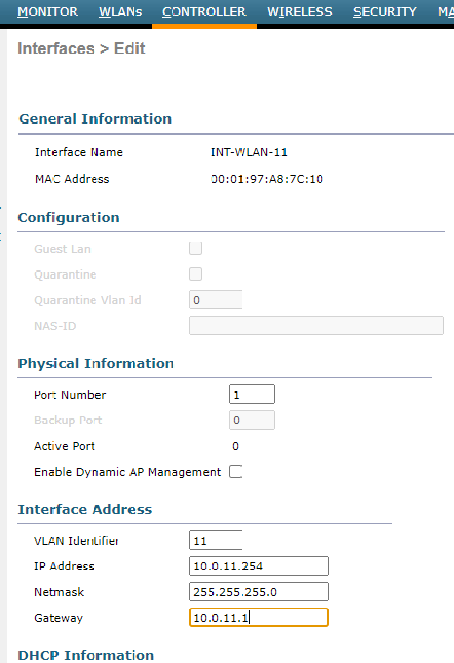Switch to the WIRELESS tab

click(299, 12)
